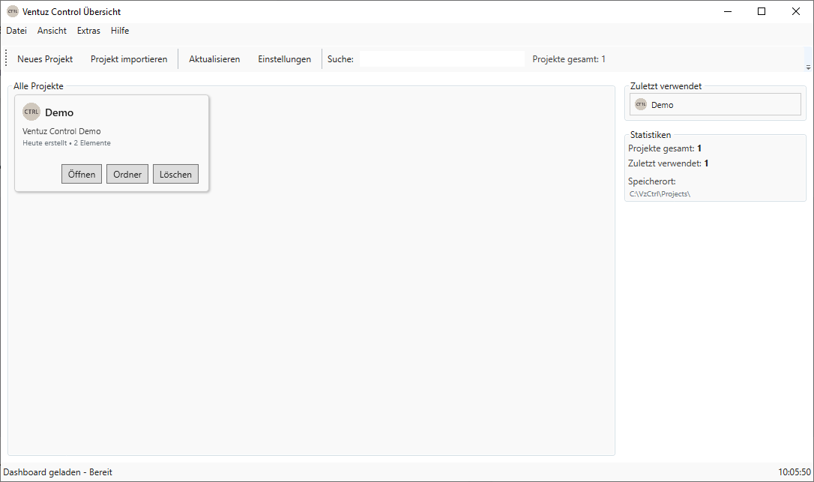Viewport: 814px width, 482px height.
Task: Click 'Zuletzt verwendet: 1' statistic line
Action: point(669,163)
